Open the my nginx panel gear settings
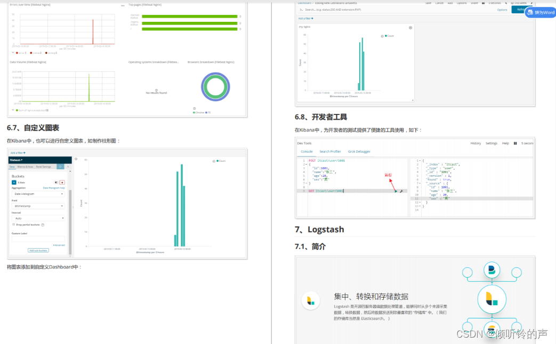556x344 pixels. click(x=410, y=28)
